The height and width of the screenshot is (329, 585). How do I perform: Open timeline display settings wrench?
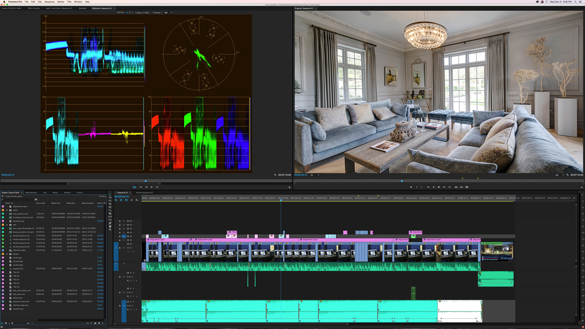tap(137, 200)
